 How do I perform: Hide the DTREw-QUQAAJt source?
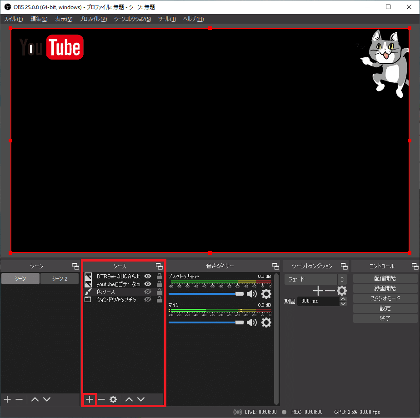coord(148,276)
